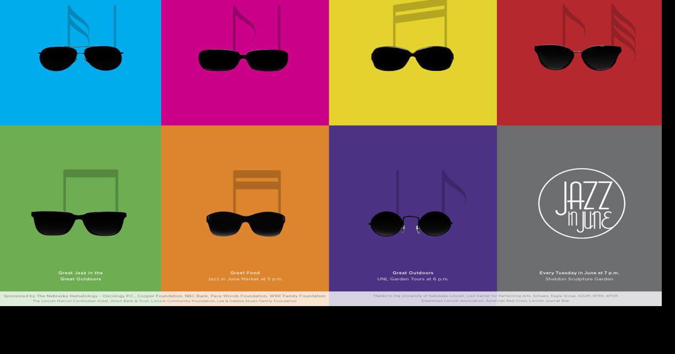Viewport: 675px width, 354px height.
Task: Select the 'Sheldon Sculpture Garden' text
Action: 579,279
